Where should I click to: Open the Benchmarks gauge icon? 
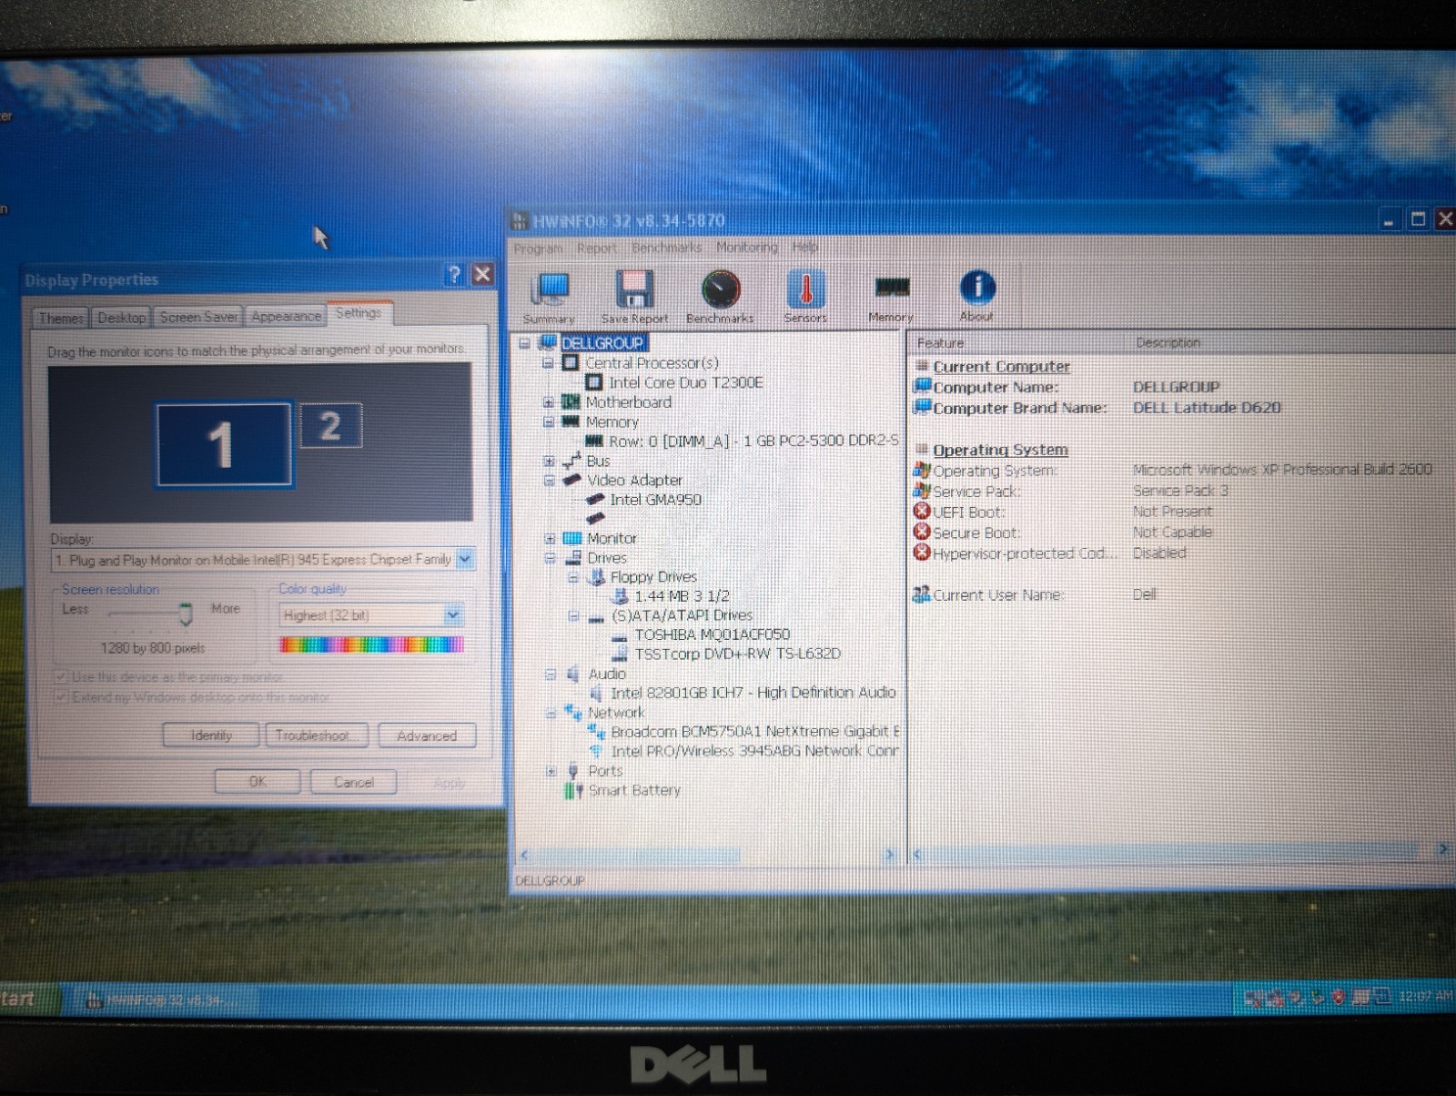(720, 297)
